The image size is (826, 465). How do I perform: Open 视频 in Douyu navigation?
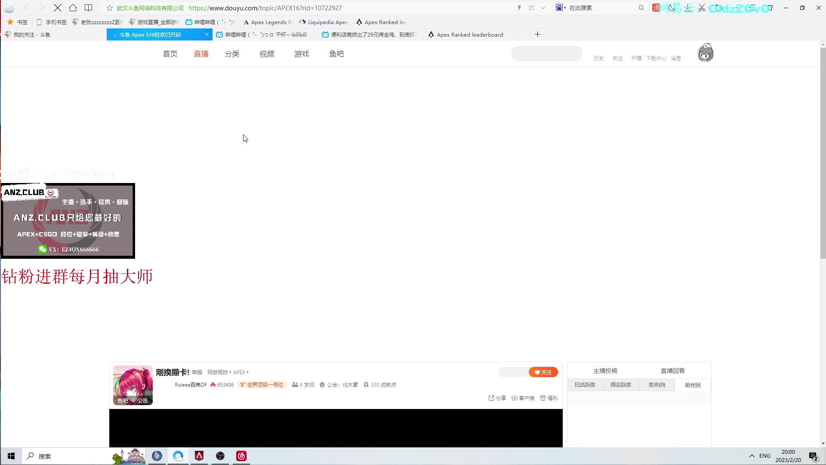[x=267, y=54]
